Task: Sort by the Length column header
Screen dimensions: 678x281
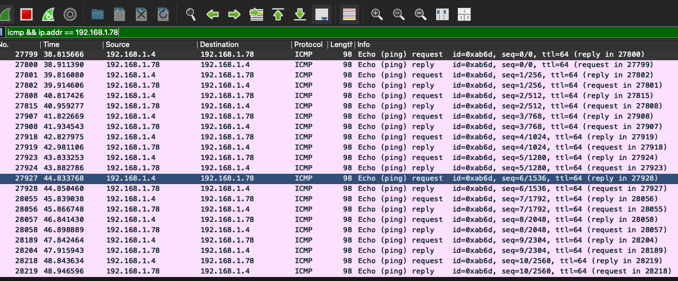Action: tap(341, 45)
